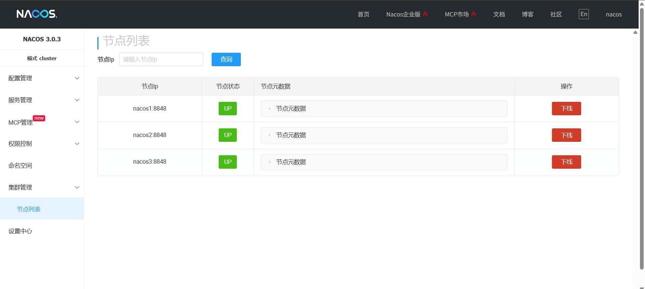
Task: Click the nacos3:8848 node cell
Action: click(x=149, y=162)
